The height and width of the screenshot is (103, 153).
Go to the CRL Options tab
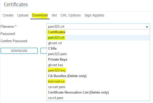[71, 15]
